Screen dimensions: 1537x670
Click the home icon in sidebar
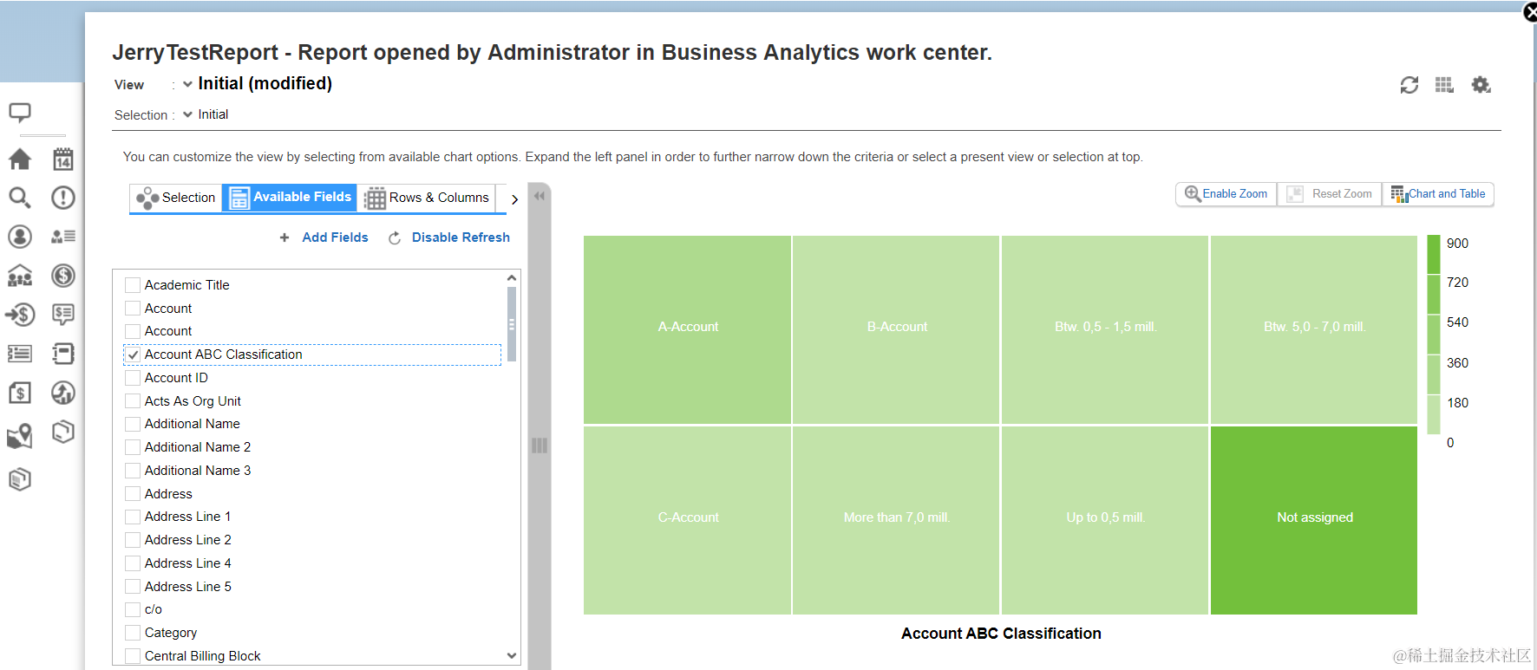click(20, 159)
